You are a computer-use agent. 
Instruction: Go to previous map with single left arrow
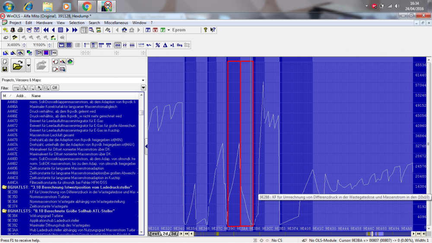coord(53,30)
